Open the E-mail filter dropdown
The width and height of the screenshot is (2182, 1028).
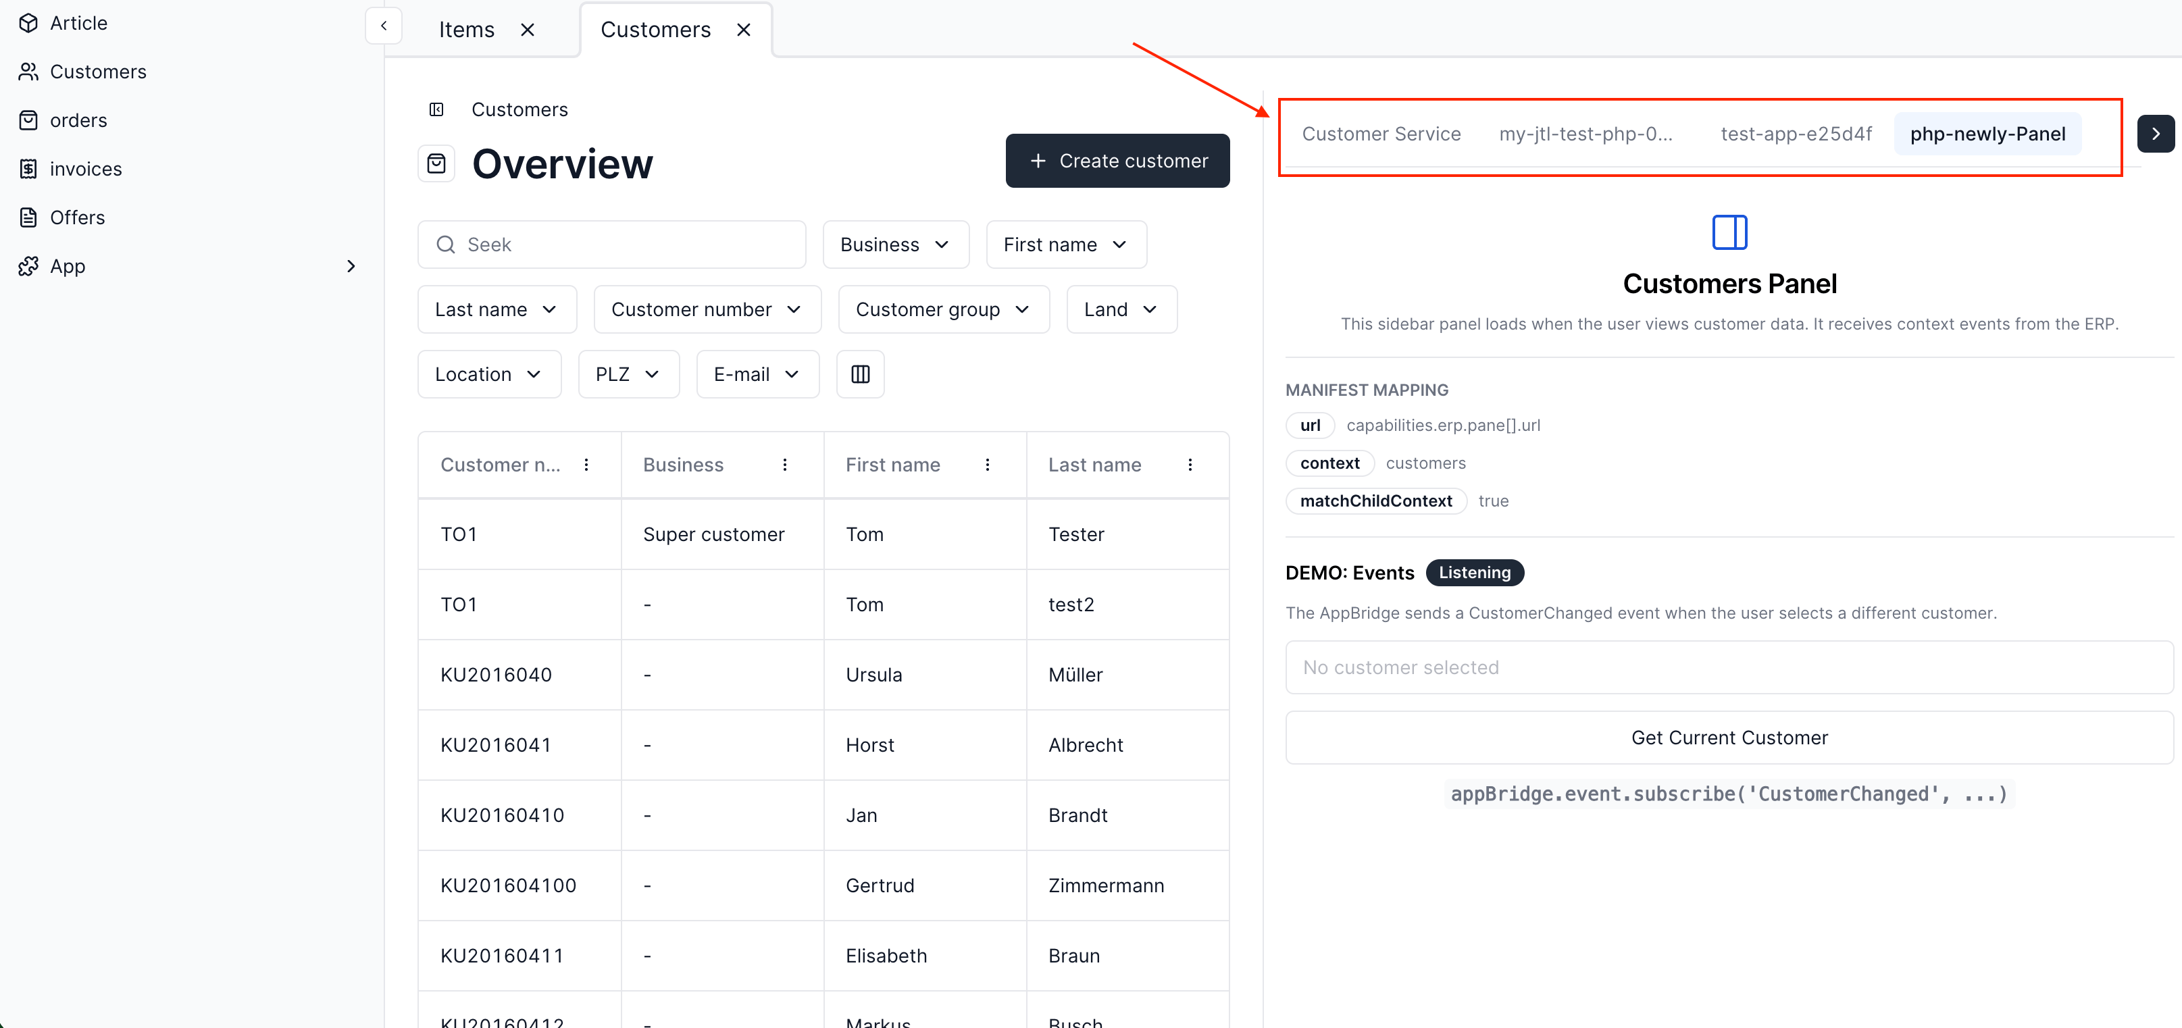click(x=757, y=374)
